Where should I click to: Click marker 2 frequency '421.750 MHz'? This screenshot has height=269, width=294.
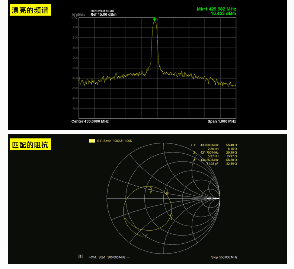coord(209,153)
